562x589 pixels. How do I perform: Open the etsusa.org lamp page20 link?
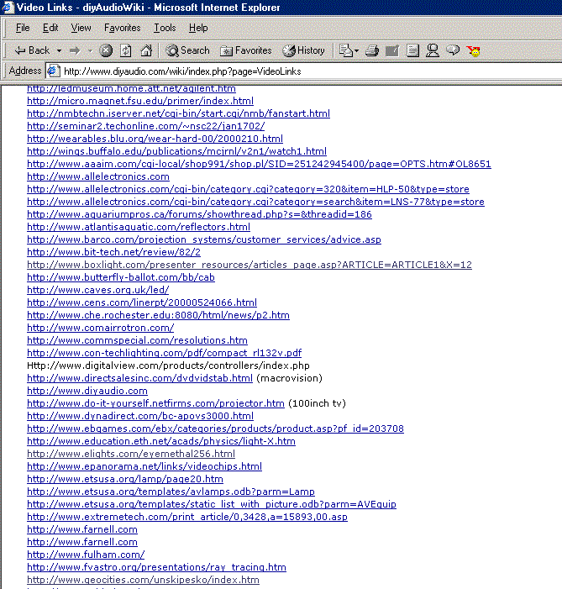125,479
